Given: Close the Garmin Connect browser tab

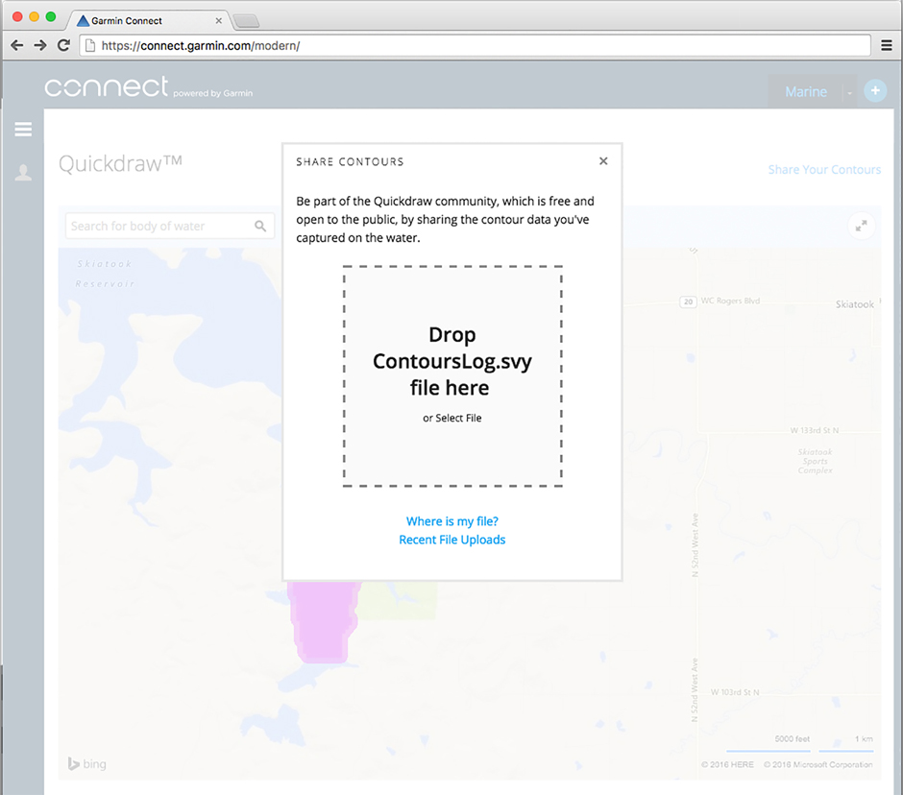Looking at the screenshot, I should [219, 21].
